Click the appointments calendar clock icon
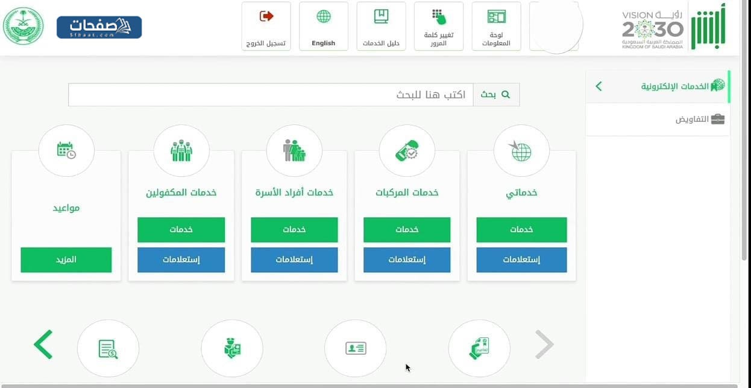This screenshot has height=388, width=751. click(66, 151)
